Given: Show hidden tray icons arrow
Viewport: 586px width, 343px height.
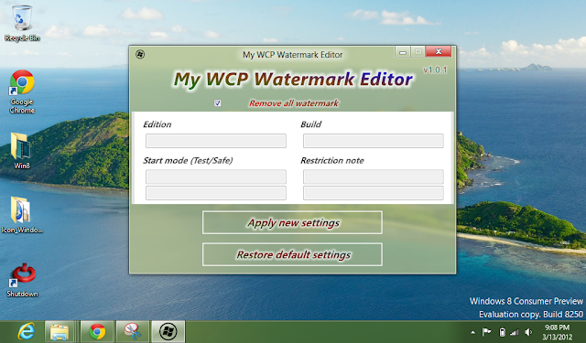Looking at the screenshot, I should coord(472,332).
